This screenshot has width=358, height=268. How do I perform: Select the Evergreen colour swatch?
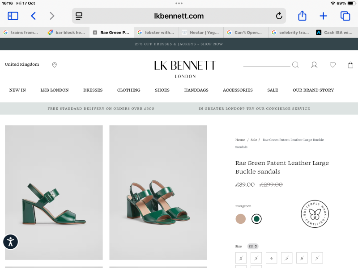click(x=256, y=219)
